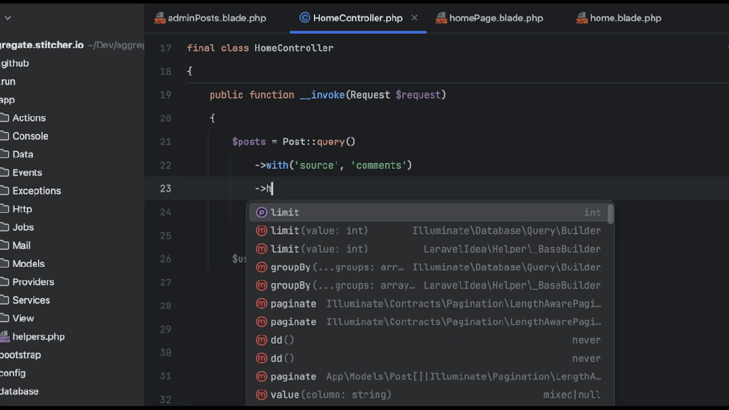Select helpers.php in the project tree

pyautogui.click(x=38, y=336)
